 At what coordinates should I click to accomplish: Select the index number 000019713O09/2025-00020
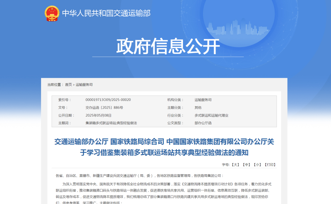[108, 100]
